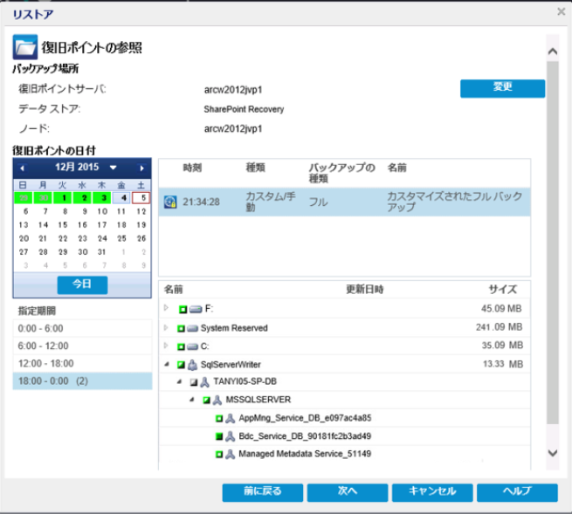Select December 5 on the calendar
Viewport: 572px width, 514px height.
(x=141, y=198)
